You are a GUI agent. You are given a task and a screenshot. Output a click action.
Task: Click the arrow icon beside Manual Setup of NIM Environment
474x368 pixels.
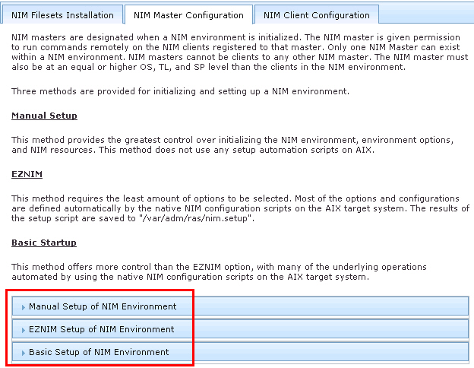pos(24,306)
